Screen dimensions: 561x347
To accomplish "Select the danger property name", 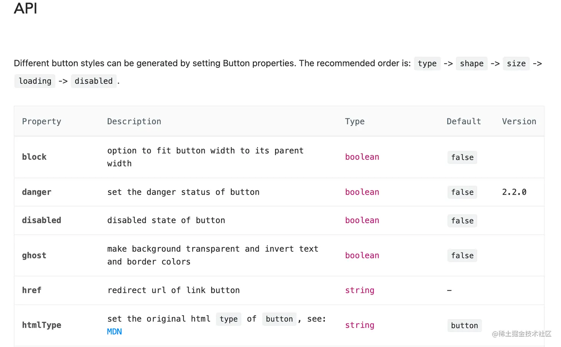I will click(36, 192).
